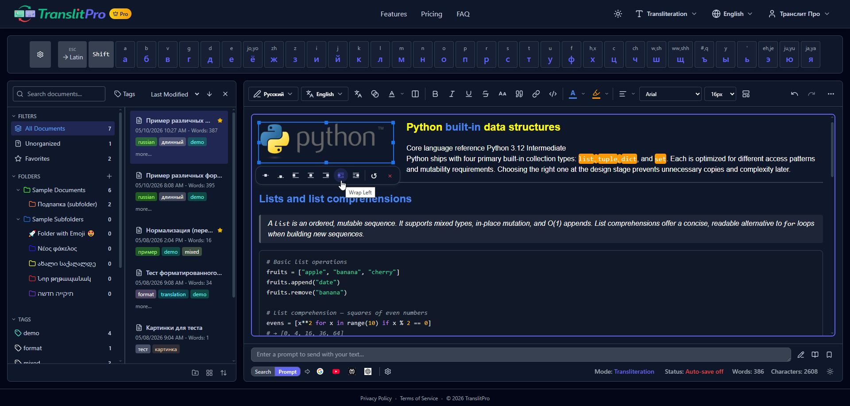This screenshot has width=850, height=406.
Task: Open the Pricing page
Action: pos(431,14)
